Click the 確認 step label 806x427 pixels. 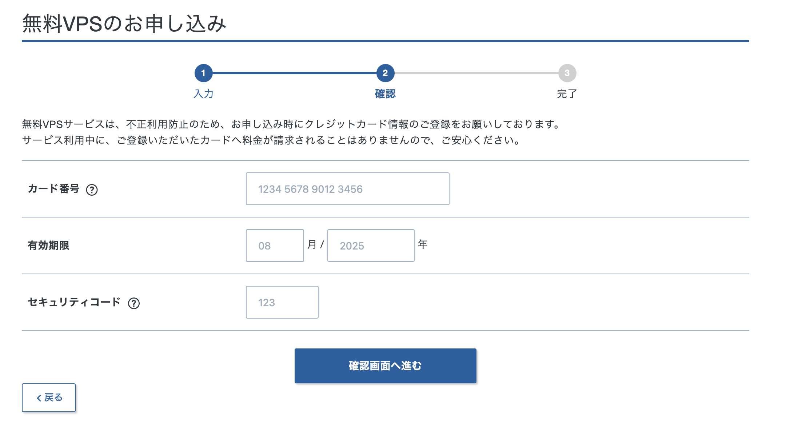tap(384, 94)
